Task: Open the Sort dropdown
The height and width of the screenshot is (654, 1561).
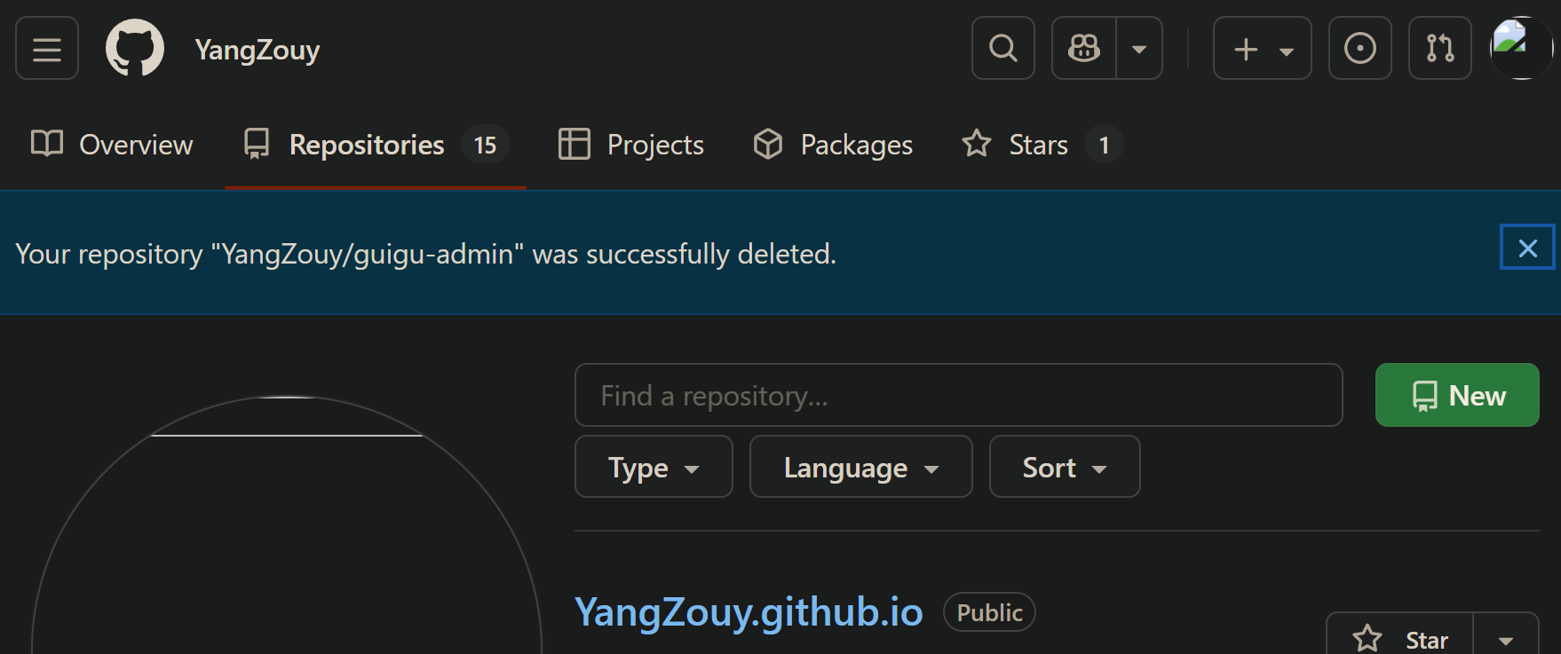Action: tap(1064, 467)
